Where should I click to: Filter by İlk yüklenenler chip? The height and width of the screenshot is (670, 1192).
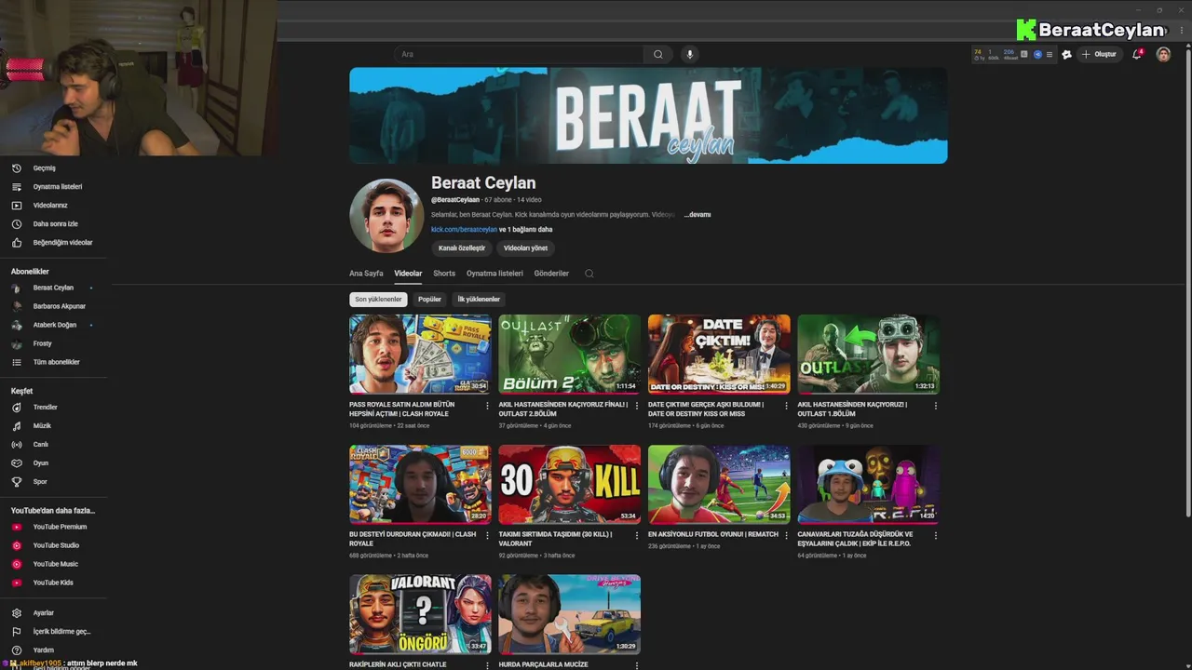[x=479, y=300]
